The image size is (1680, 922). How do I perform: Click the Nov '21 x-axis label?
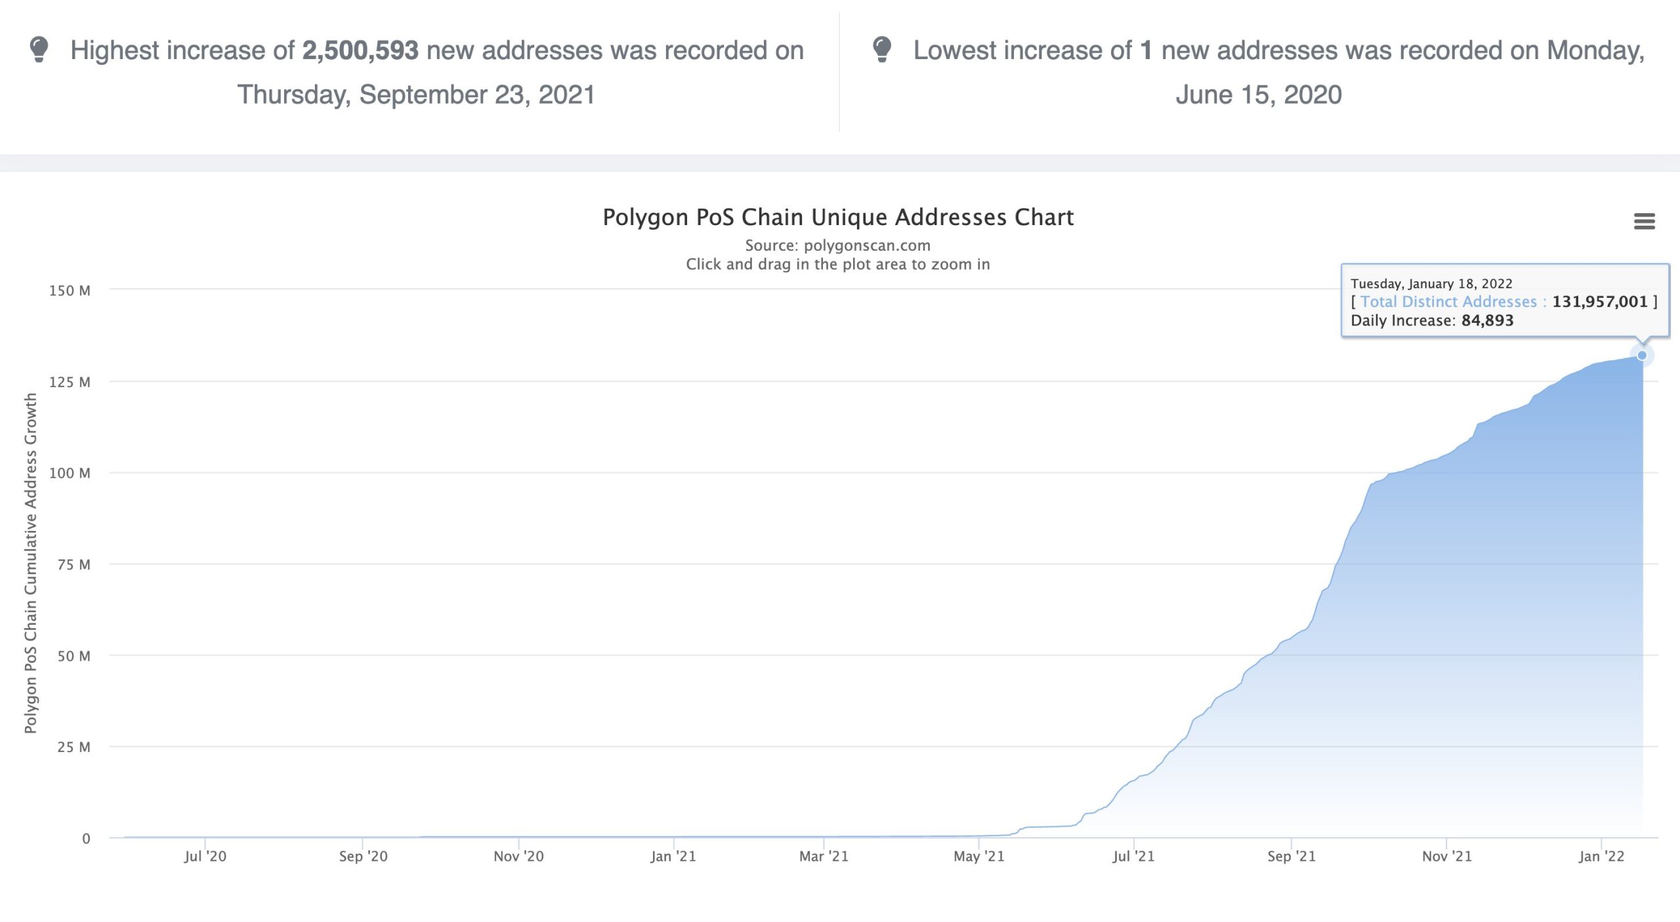click(1446, 856)
